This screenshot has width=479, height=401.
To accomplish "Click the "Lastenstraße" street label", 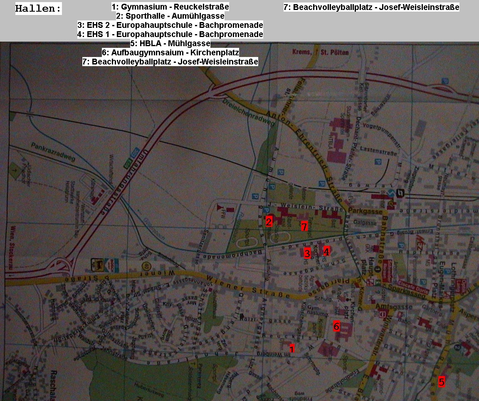I will tap(378, 151).
